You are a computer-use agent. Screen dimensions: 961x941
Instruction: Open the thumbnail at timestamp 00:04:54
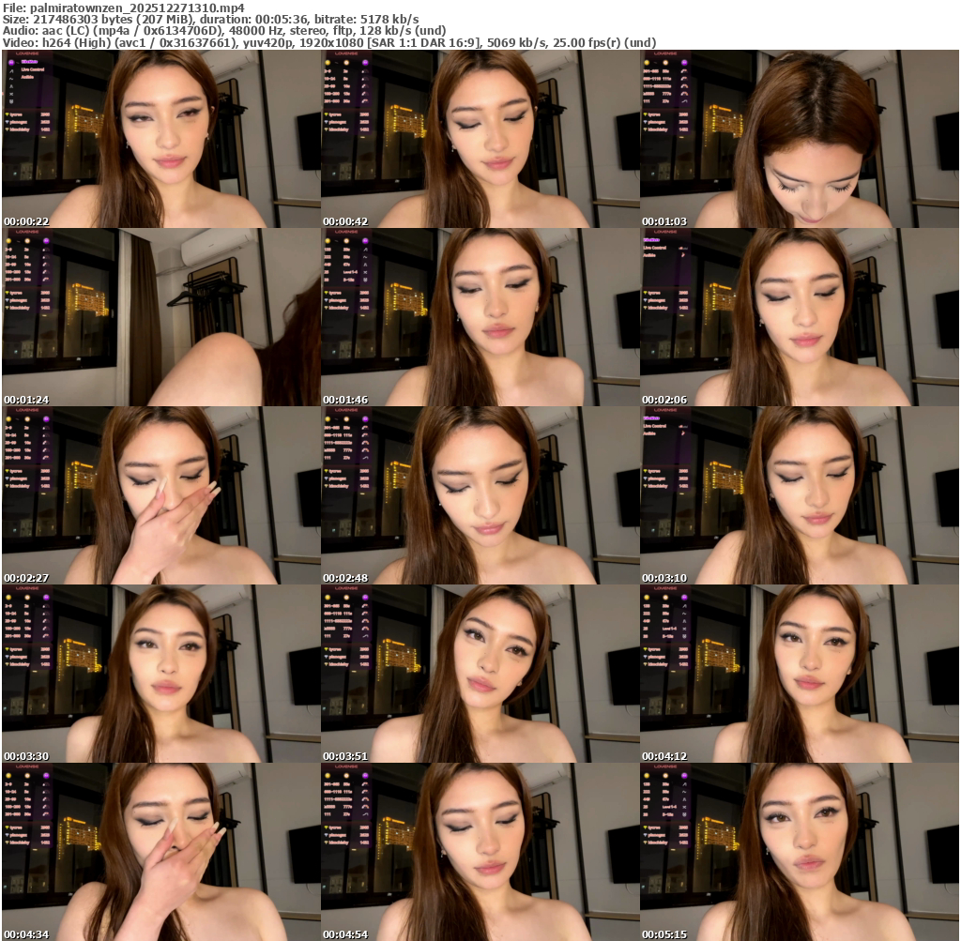[480, 852]
